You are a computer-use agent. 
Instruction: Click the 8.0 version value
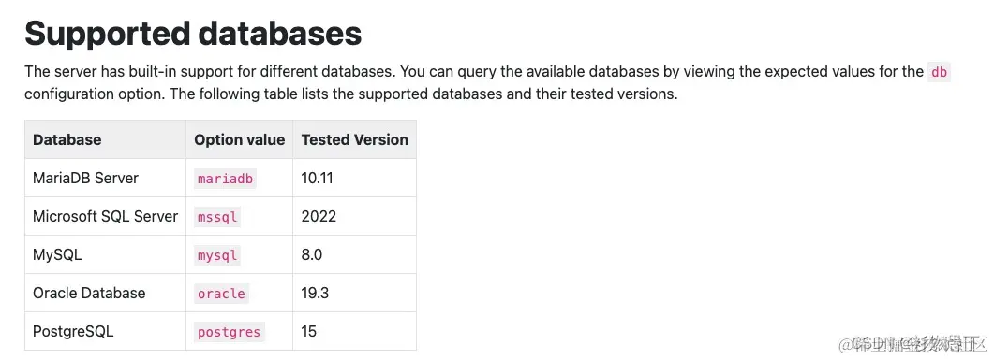click(x=312, y=255)
